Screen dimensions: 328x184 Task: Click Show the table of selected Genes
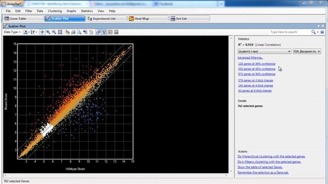[x=260, y=167]
